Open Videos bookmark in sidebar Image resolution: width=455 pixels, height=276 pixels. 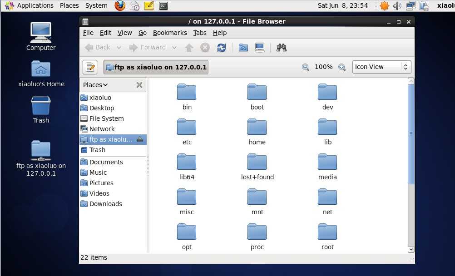pyautogui.click(x=113, y=193)
